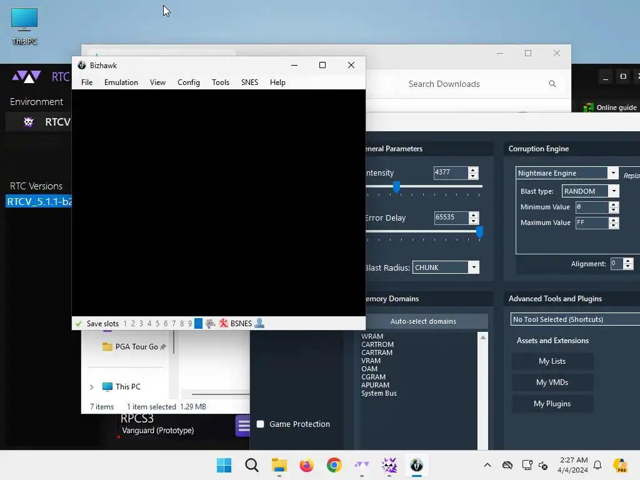The width and height of the screenshot is (640, 480).
Task: Click the highlighted save slot 0
Action: pos(198,324)
